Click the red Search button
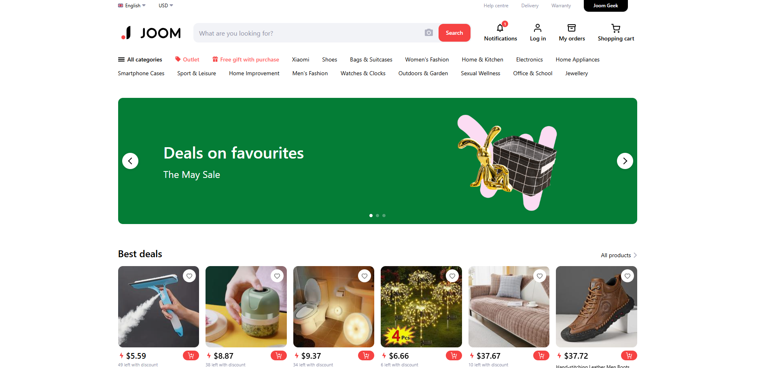Viewport: 761px width, 368px height. point(454,33)
